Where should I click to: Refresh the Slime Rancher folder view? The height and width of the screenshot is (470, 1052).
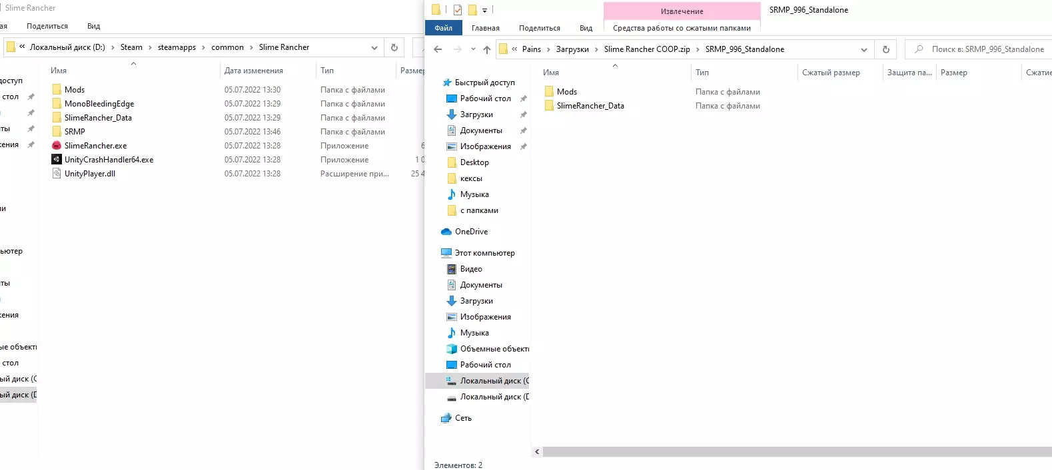[x=394, y=47]
